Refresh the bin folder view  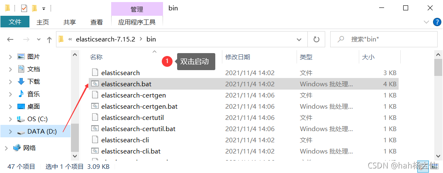click(316, 39)
